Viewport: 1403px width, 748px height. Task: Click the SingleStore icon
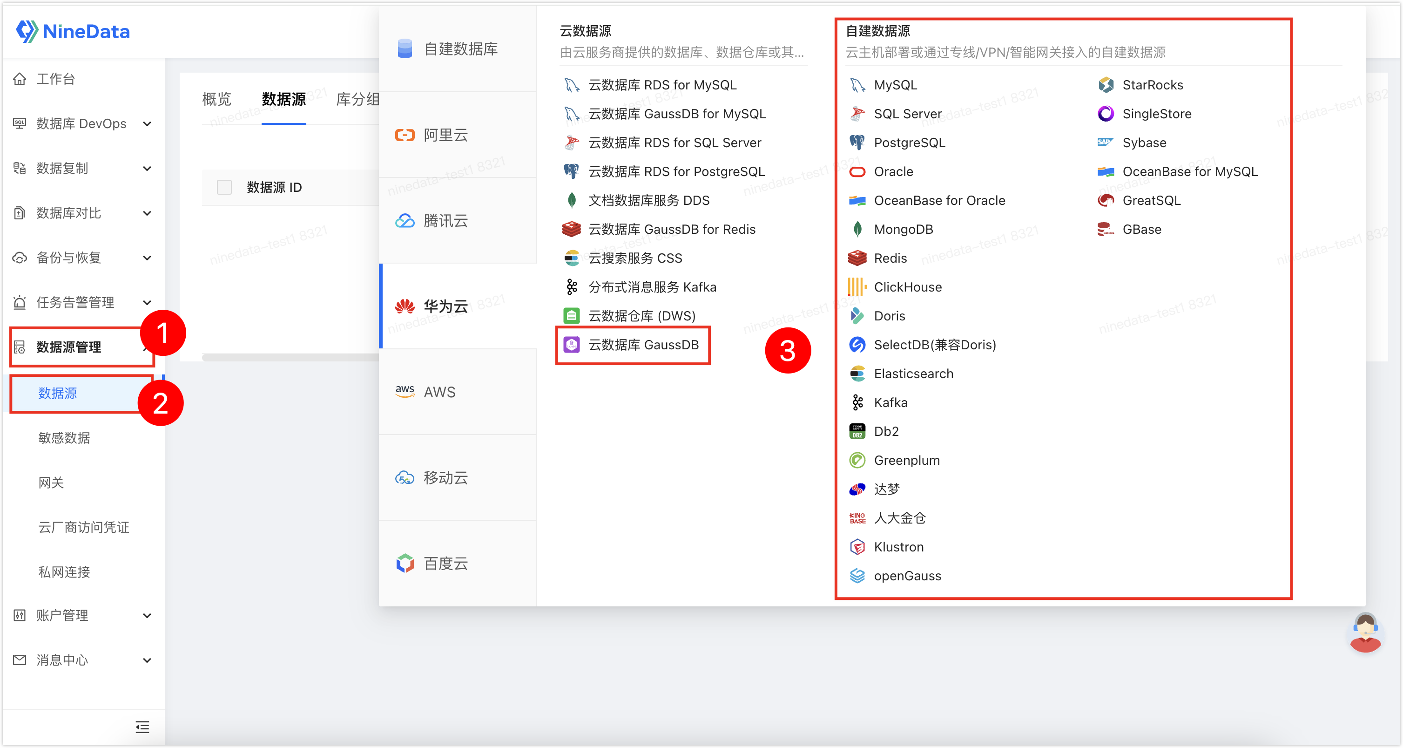point(1106,114)
